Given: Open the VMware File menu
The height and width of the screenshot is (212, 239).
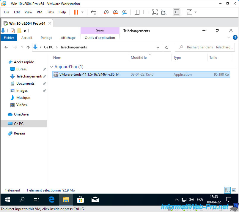Looking at the screenshot, I should [x=7, y=12].
